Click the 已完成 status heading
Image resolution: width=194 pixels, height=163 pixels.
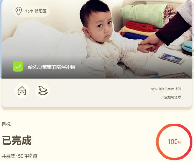pos(17,140)
